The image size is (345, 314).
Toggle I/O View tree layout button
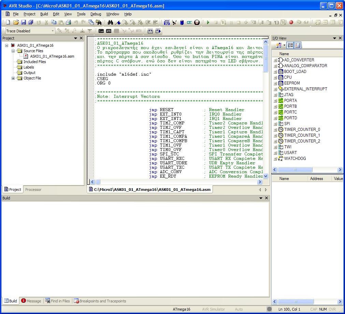[290, 45]
